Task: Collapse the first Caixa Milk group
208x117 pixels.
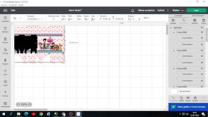Action: [x=174, y=32]
